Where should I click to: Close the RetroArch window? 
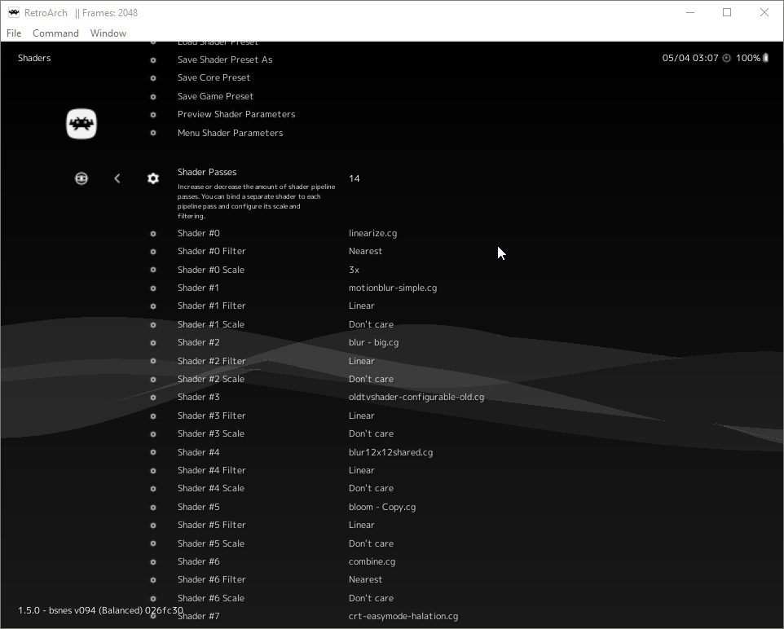764,12
